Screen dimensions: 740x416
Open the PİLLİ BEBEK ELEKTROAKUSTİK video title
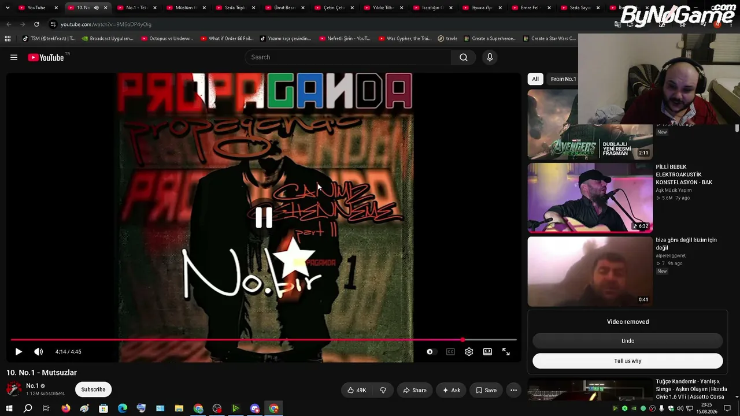point(684,174)
